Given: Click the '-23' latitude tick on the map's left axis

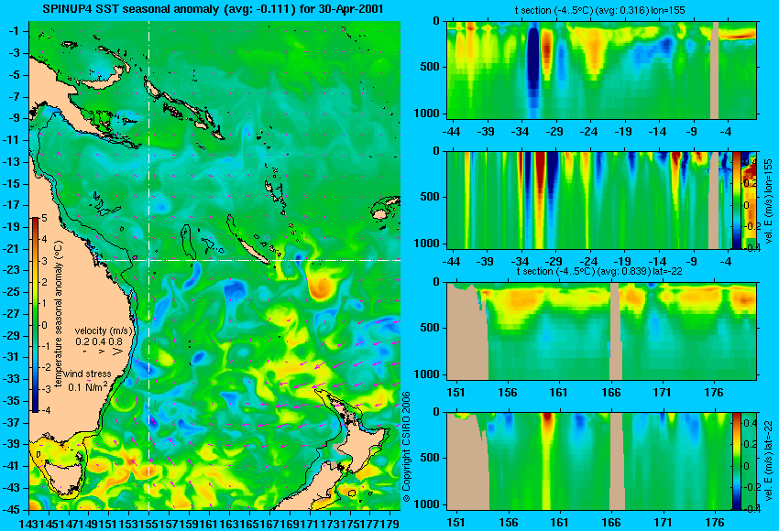Looking at the screenshot, I should click(x=13, y=270).
